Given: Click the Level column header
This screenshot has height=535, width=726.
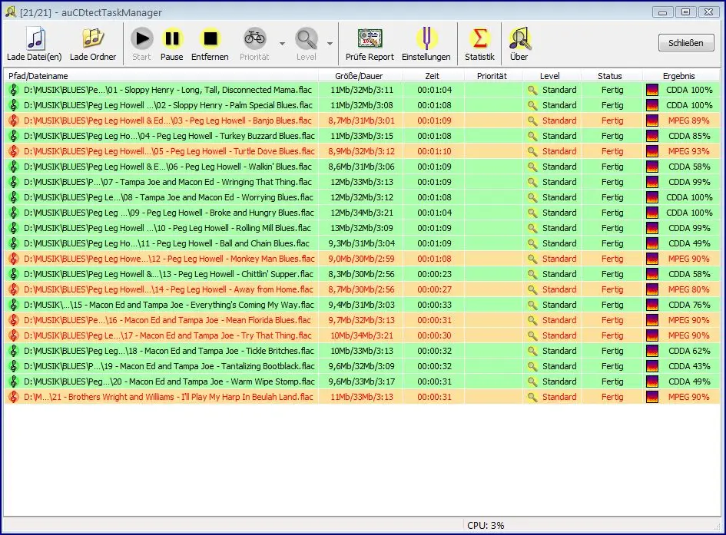Looking at the screenshot, I should 551,76.
